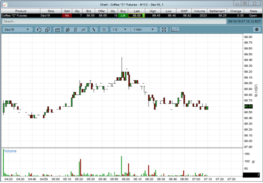The image size is (263, 183).
Task: Click the High column header
Action: [x=153, y=11]
